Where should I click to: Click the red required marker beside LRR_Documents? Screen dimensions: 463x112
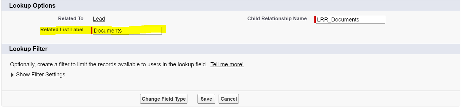pos(315,20)
